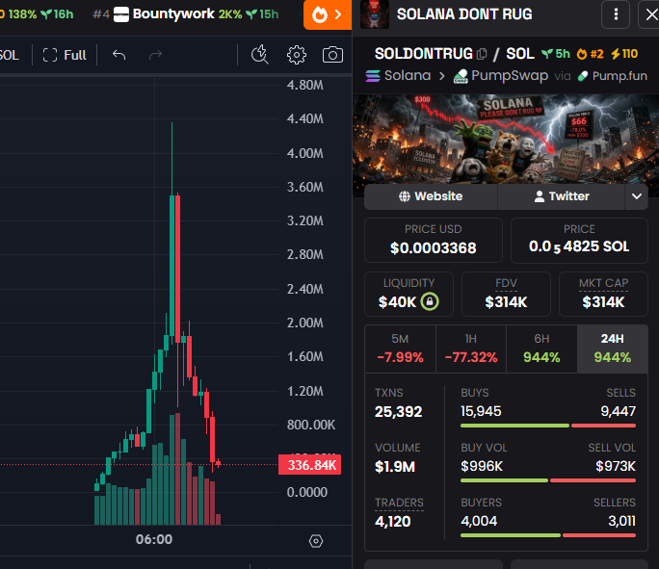659x569 pixels.
Task: Click the SELLERS 3,011 value
Action: point(622,521)
